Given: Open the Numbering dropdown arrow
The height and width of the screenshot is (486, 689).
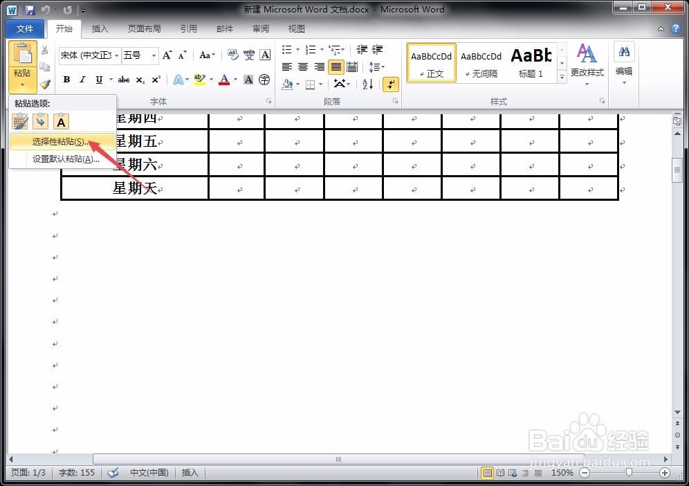Looking at the screenshot, I should coord(322,49).
